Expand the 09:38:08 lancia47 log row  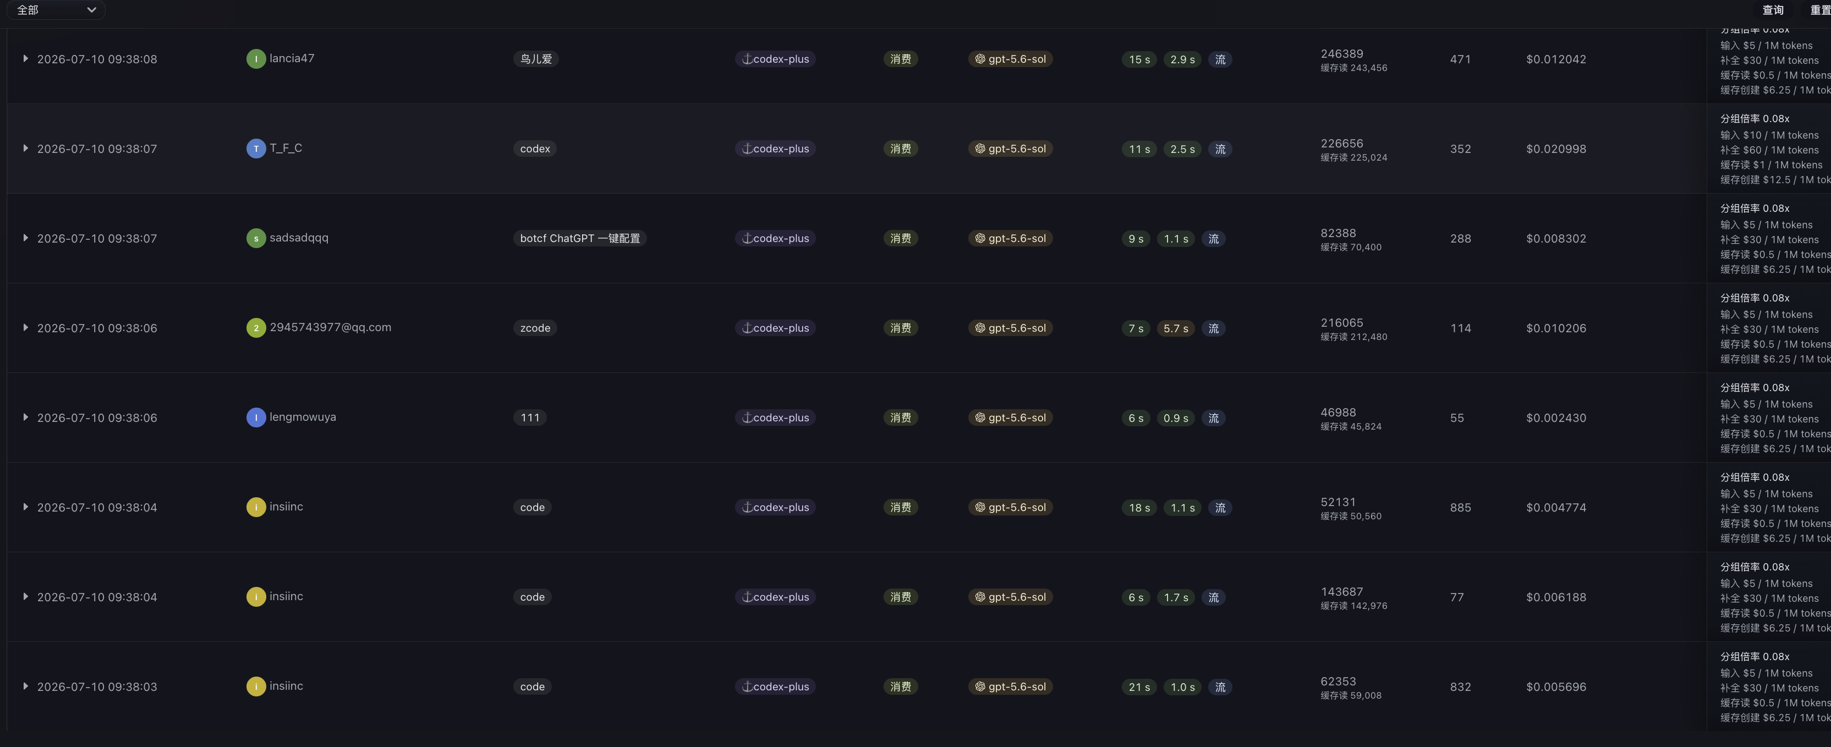(26, 58)
